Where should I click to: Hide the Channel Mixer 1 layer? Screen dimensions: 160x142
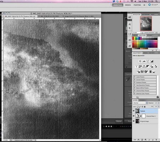coord(134,116)
